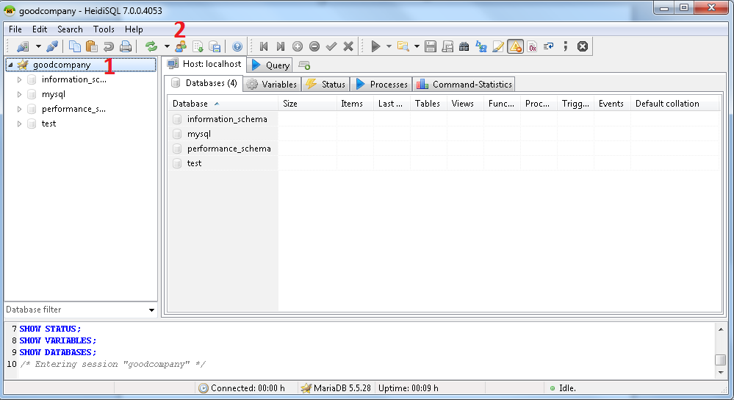Collapse the goodcompany tree node
The image size is (734, 400).
(10, 65)
